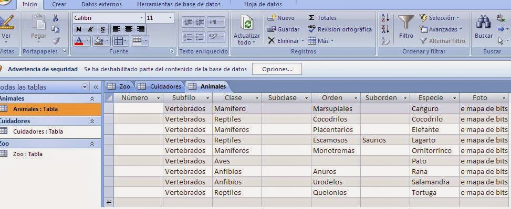Screen dimensions: 511x209
Task: Apply the red font color
Action: 79,41
